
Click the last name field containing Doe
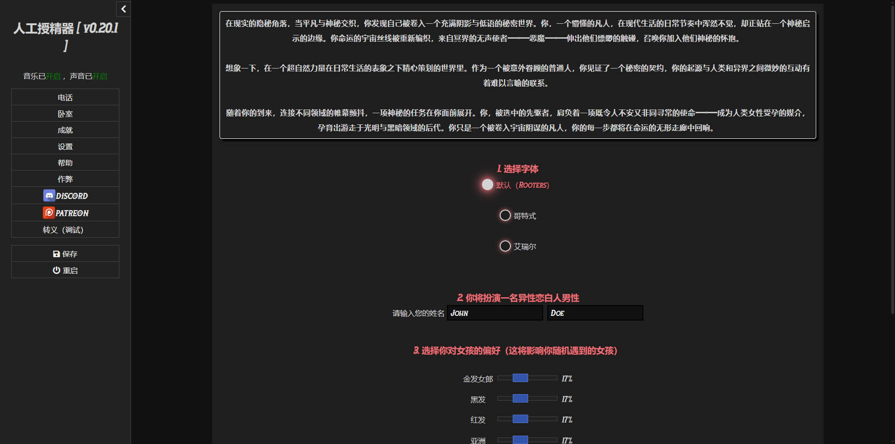(x=595, y=313)
